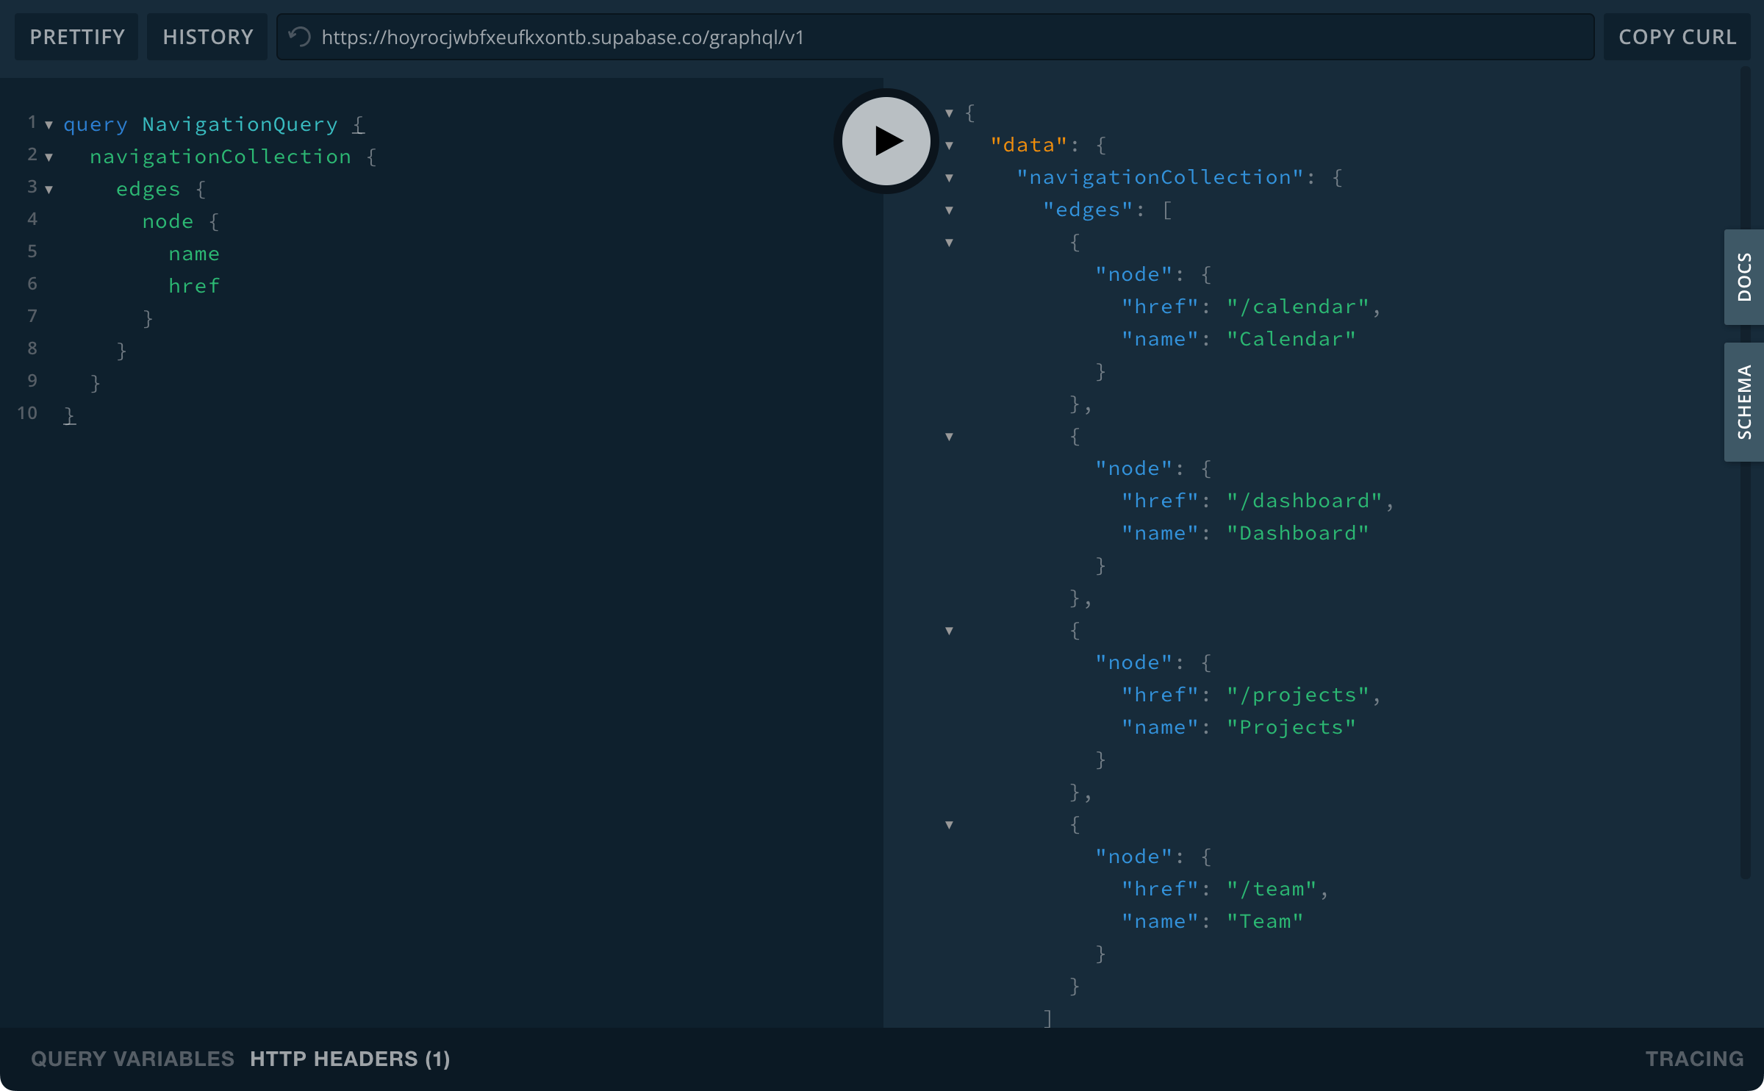Click the "Team" name value
This screenshot has height=1091, width=1764.
click(x=1265, y=921)
